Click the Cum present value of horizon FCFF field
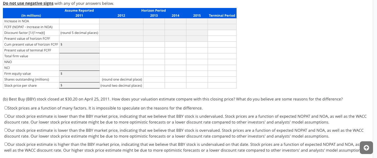This screenshot has height=158, width=377. pyautogui.click(x=80, y=44)
